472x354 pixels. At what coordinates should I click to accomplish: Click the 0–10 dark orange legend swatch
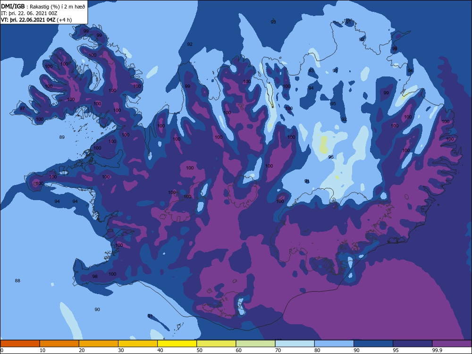pos(20,344)
